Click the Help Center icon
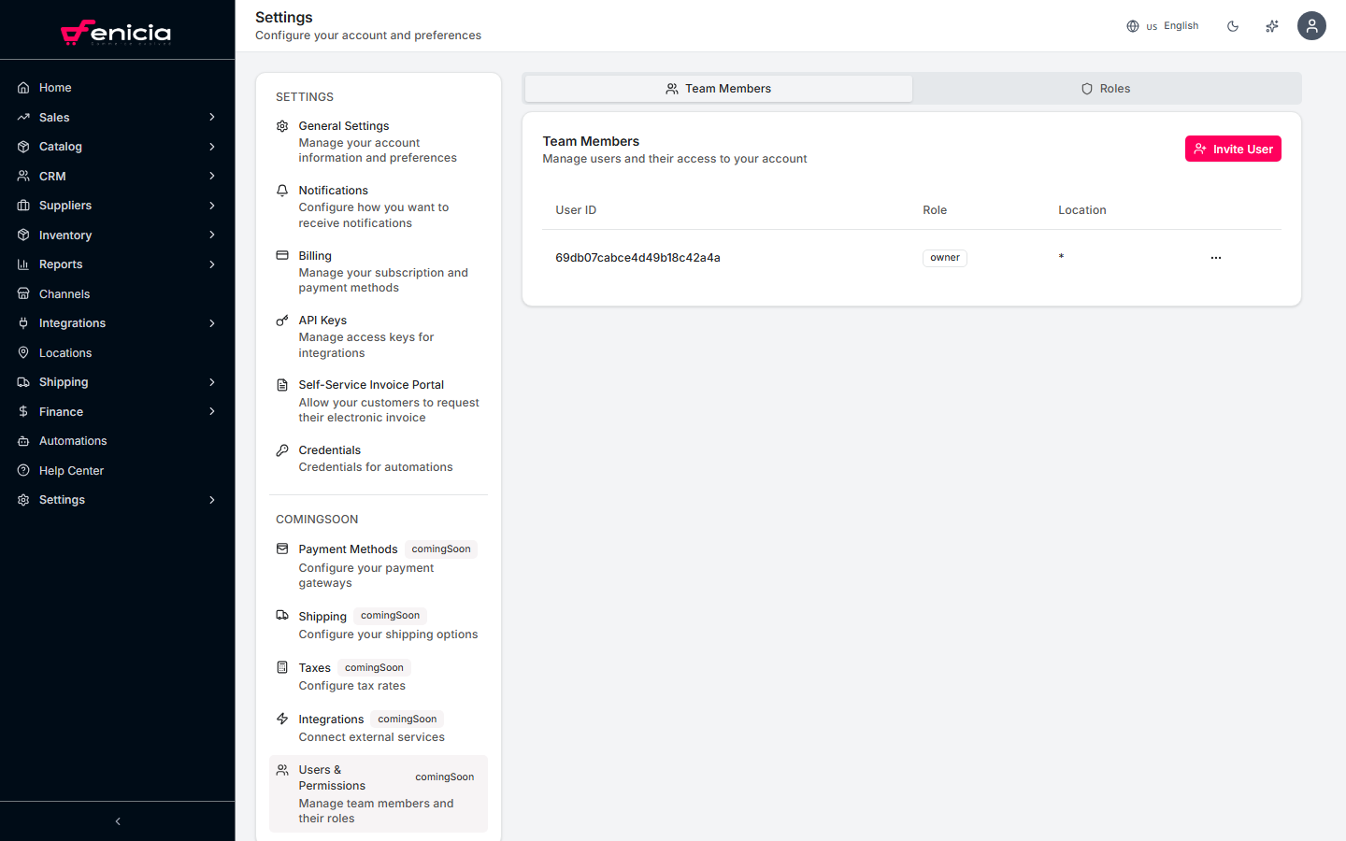The image size is (1346, 841). pyautogui.click(x=22, y=470)
